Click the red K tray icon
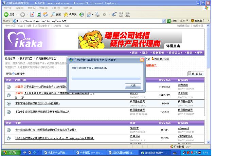This screenshot has width=252, height=156. 188,153
